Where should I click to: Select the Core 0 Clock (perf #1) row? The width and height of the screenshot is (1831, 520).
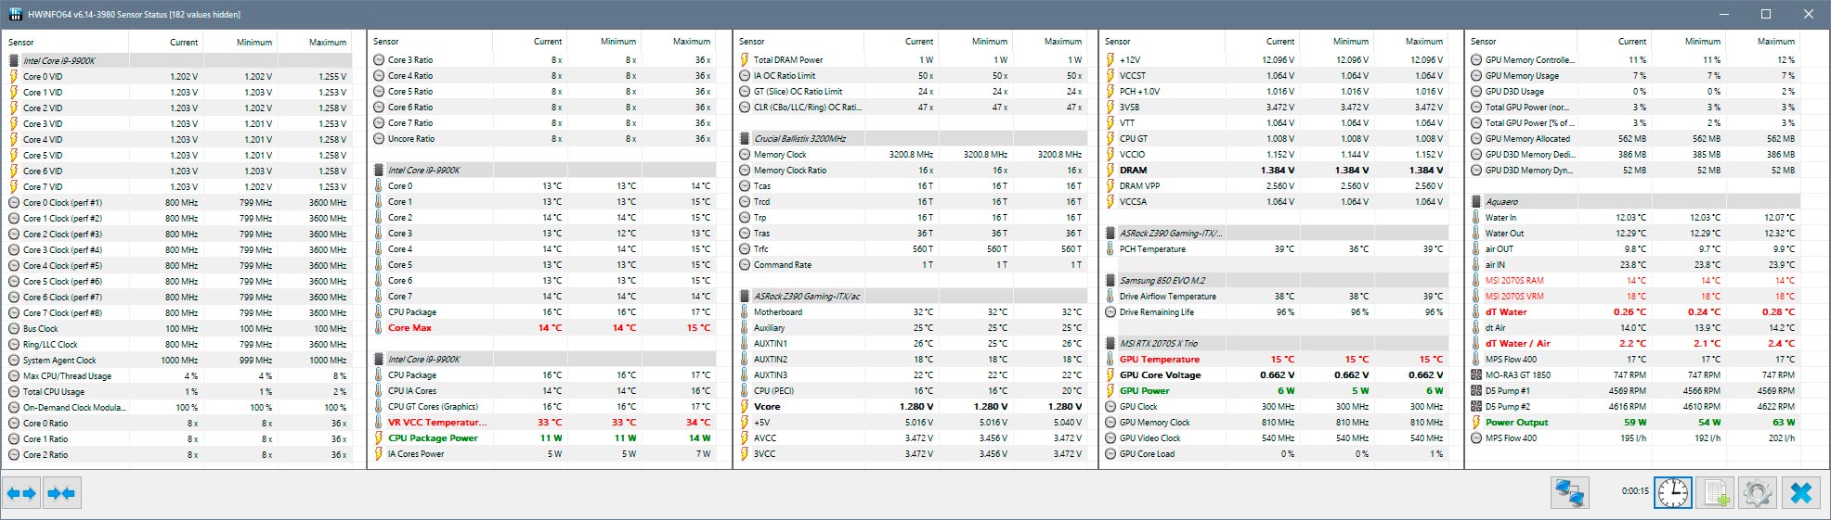tap(179, 202)
